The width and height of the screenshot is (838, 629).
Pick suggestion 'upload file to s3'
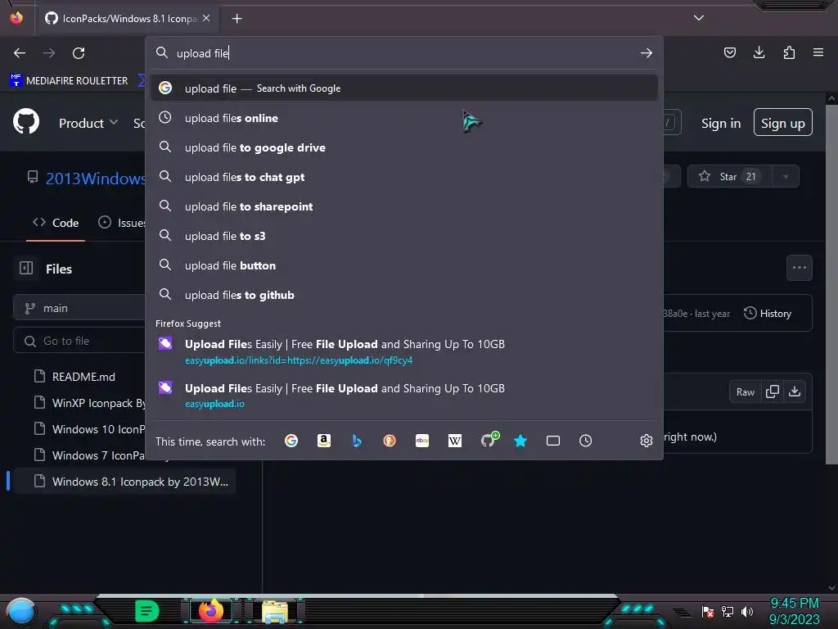point(404,235)
